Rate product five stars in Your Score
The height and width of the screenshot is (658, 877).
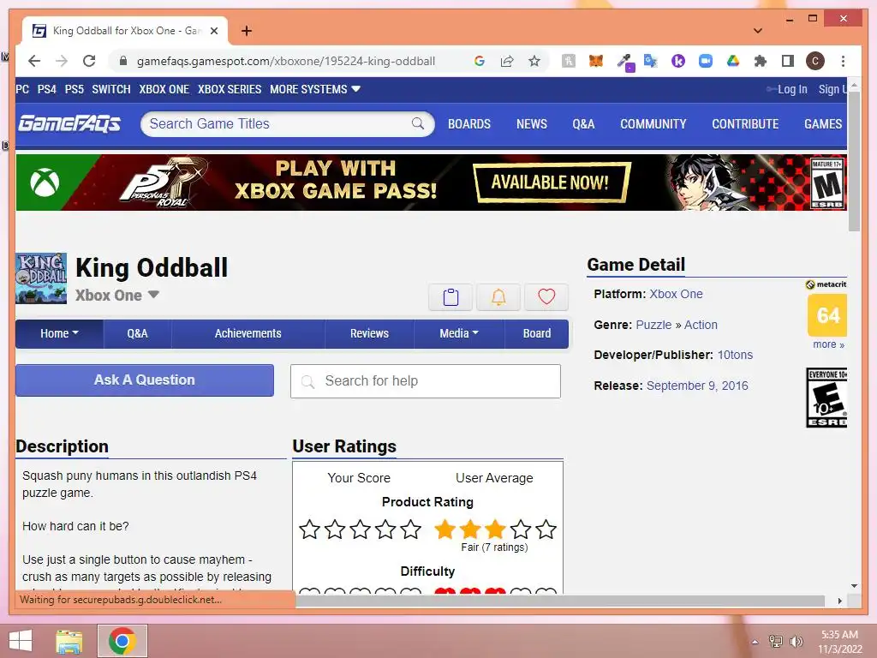pyautogui.click(x=410, y=529)
